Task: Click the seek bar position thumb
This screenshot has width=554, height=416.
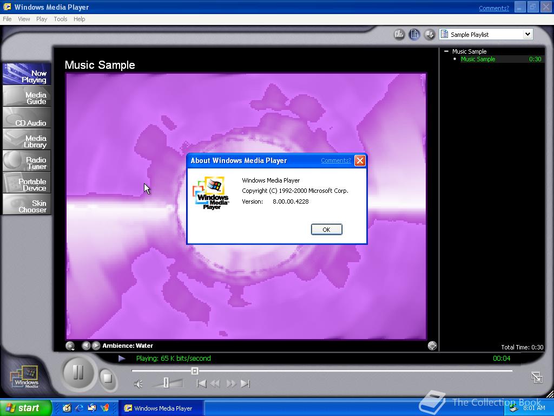Action: click(x=195, y=370)
